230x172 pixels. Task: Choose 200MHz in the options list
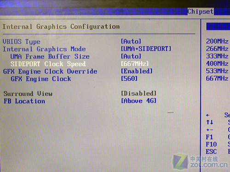click(217, 41)
